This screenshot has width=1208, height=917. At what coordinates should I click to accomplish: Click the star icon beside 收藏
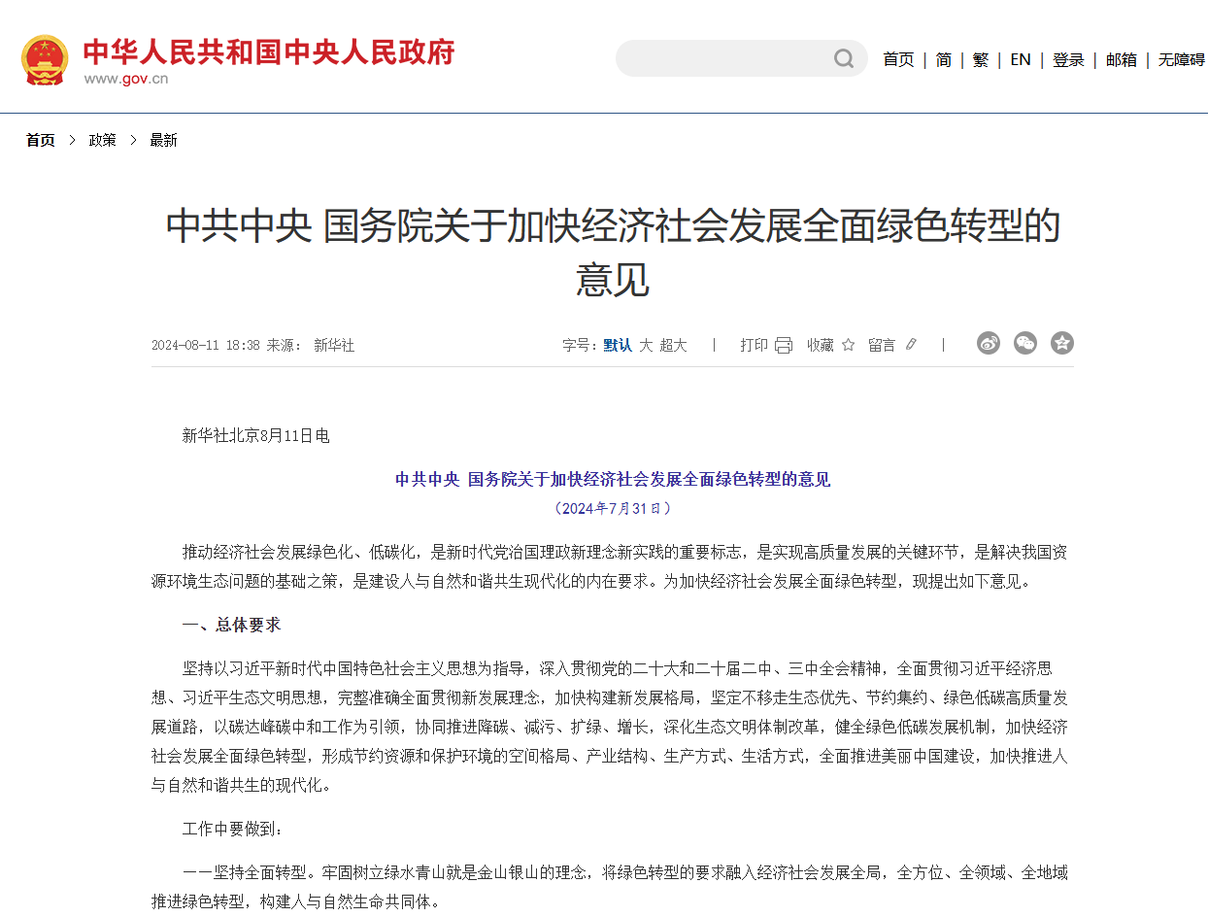click(848, 344)
